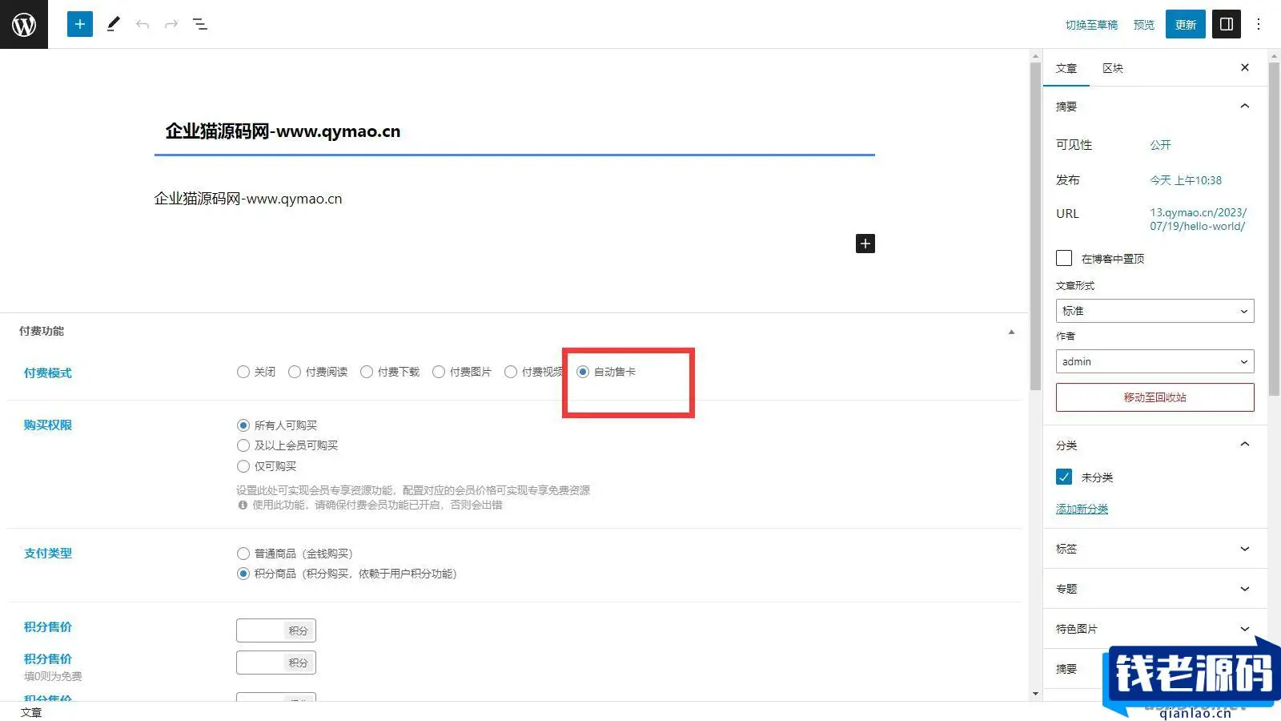Select the pencil edit tool
1281x721 pixels.
click(113, 24)
